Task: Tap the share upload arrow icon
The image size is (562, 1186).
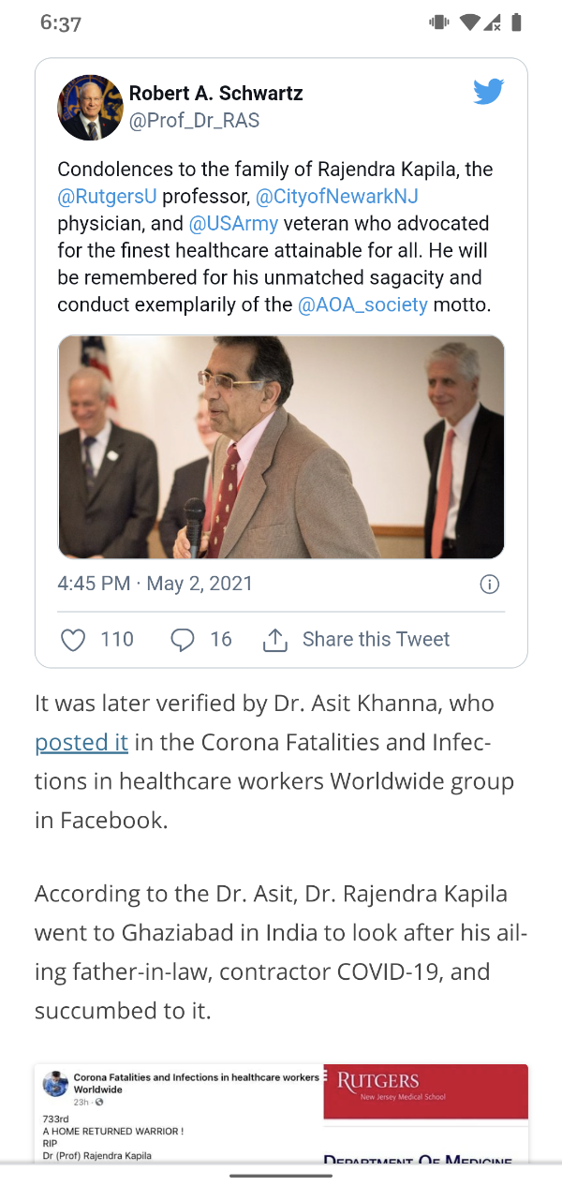Action: click(274, 640)
